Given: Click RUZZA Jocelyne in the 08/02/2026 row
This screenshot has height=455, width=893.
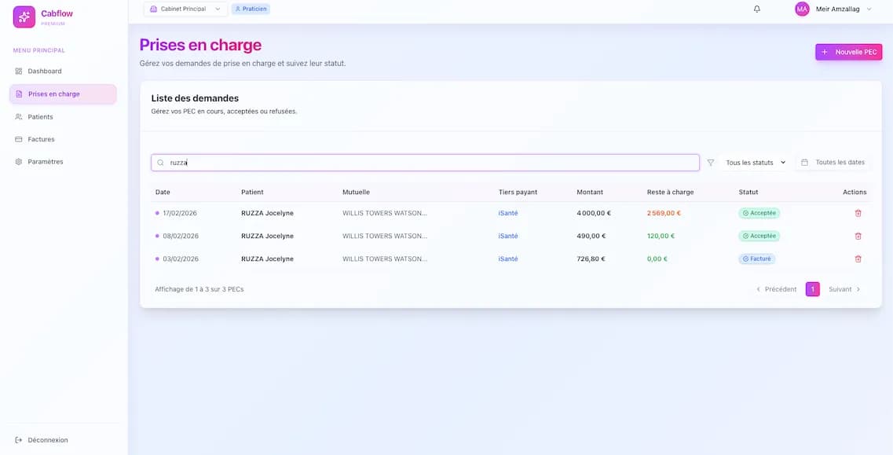Looking at the screenshot, I should coord(267,236).
